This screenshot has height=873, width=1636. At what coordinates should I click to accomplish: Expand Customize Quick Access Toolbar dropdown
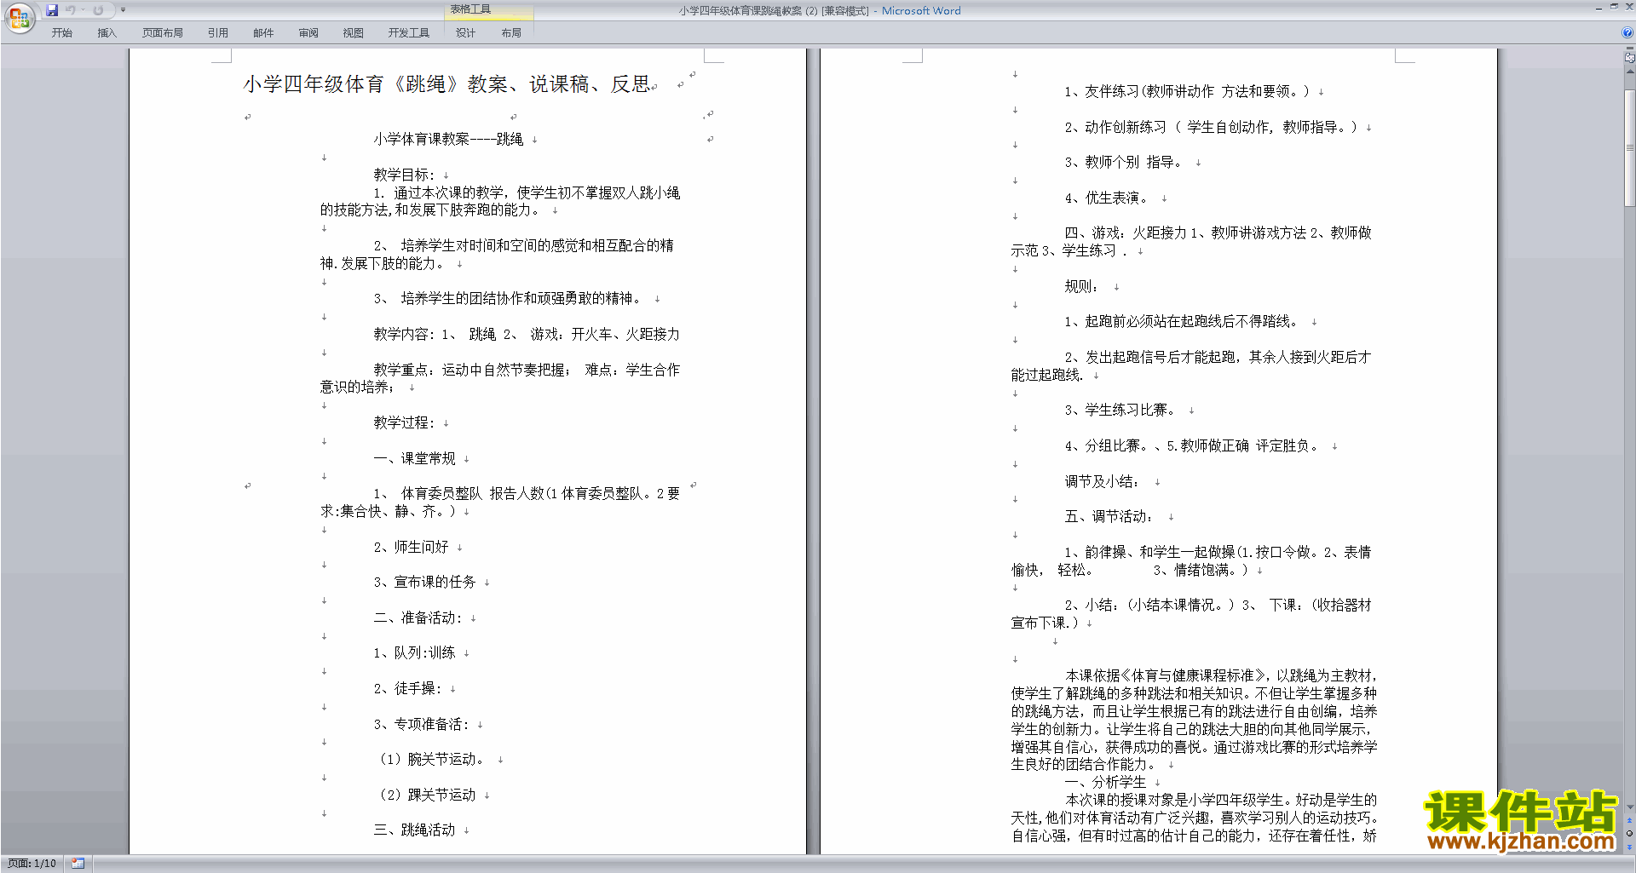tap(123, 10)
